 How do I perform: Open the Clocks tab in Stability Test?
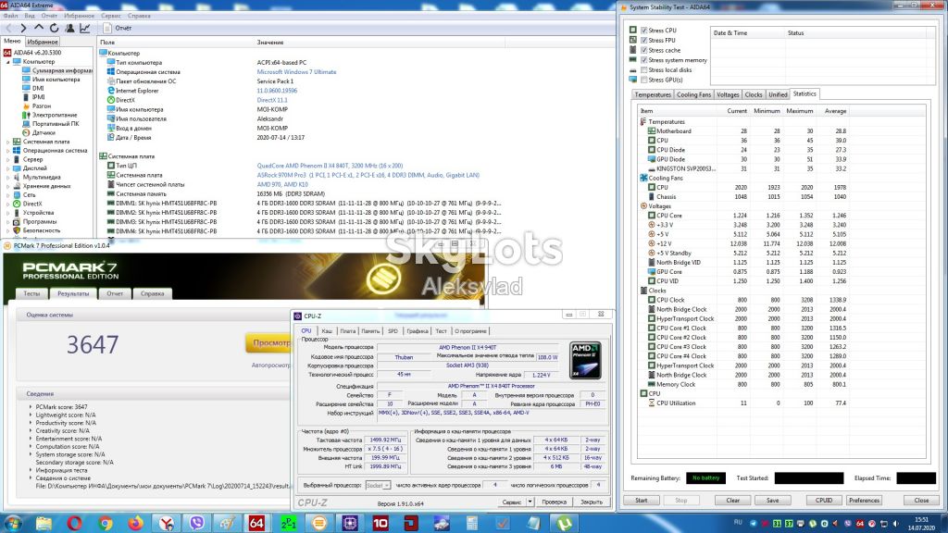pyautogui.click(x=754, y=94)
